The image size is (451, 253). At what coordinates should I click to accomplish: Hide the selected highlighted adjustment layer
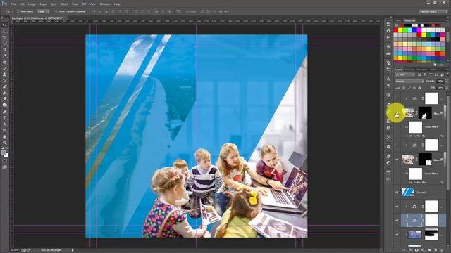pos(397,221)
